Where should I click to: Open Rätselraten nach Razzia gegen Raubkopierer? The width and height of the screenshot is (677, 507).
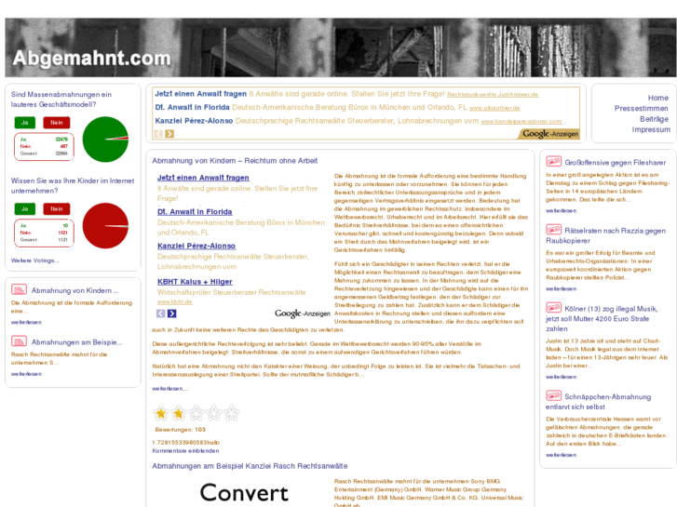click(605, 235)
